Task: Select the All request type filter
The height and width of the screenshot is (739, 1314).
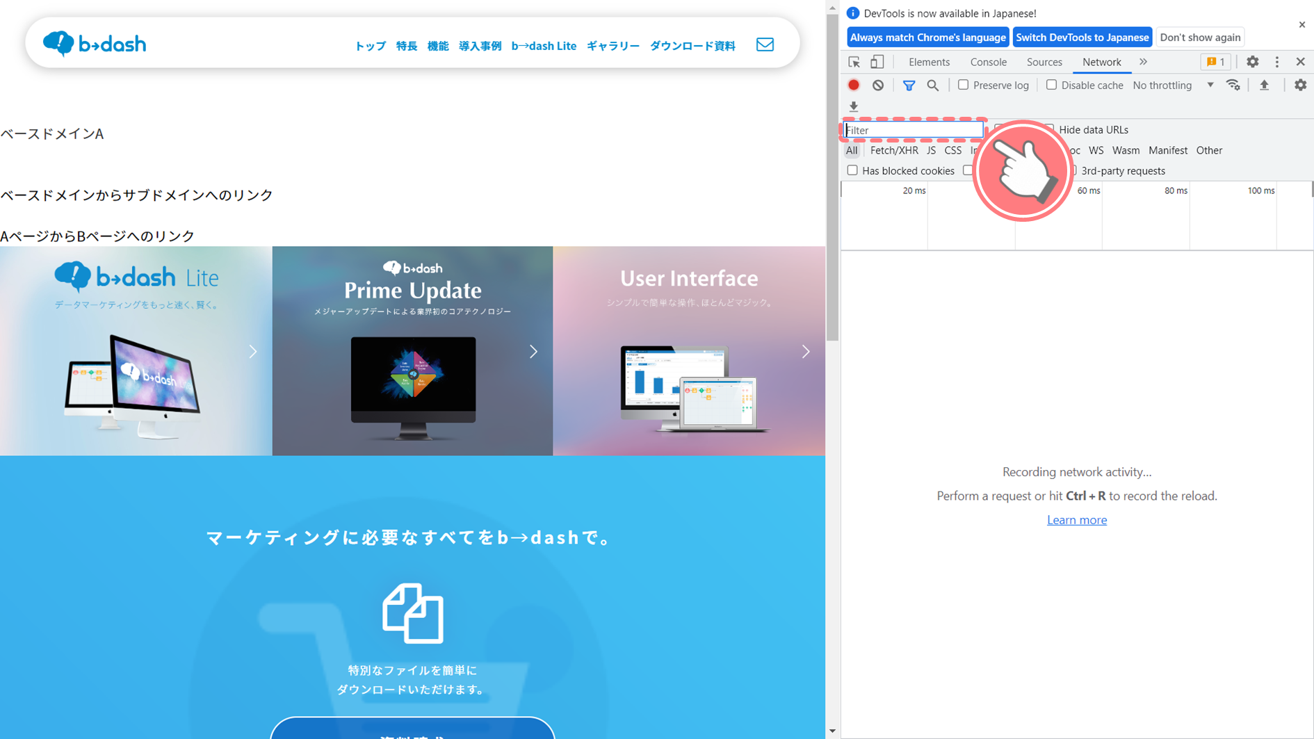Action: pos(852,150)
